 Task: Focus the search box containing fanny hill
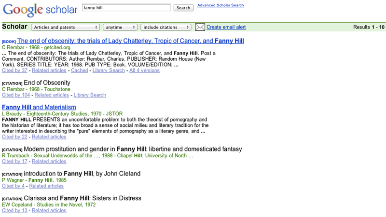pos(126,8)
